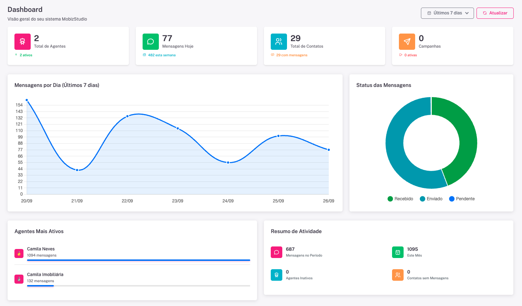Toggle the Pendente legend entry
Image resolution: width=522 pixels, height=306 pixels.
coord(462,198)
